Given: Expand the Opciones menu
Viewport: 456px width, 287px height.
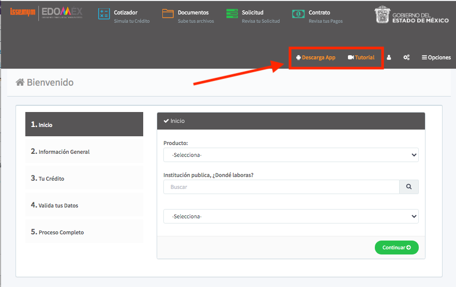Looking at the screenshot, I should (x=436, y=58).
